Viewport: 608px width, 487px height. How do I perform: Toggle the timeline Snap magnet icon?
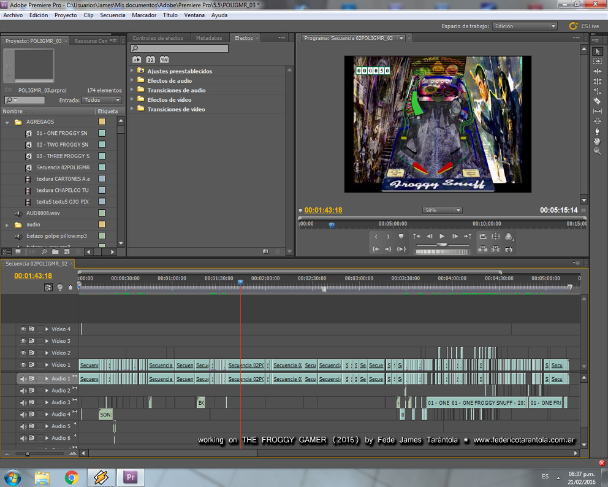click(x=48, y=288)
